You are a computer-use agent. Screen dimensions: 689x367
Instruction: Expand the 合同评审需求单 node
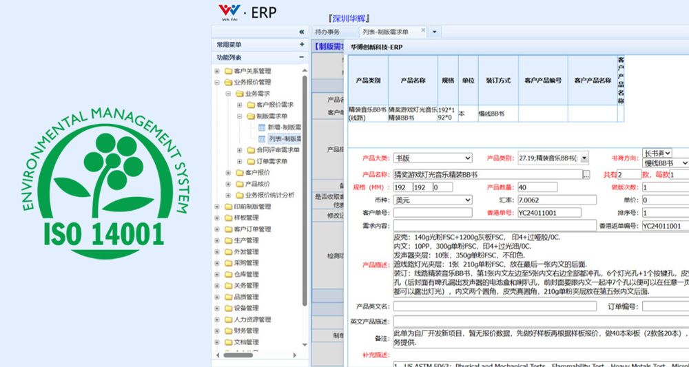(240, 150)
